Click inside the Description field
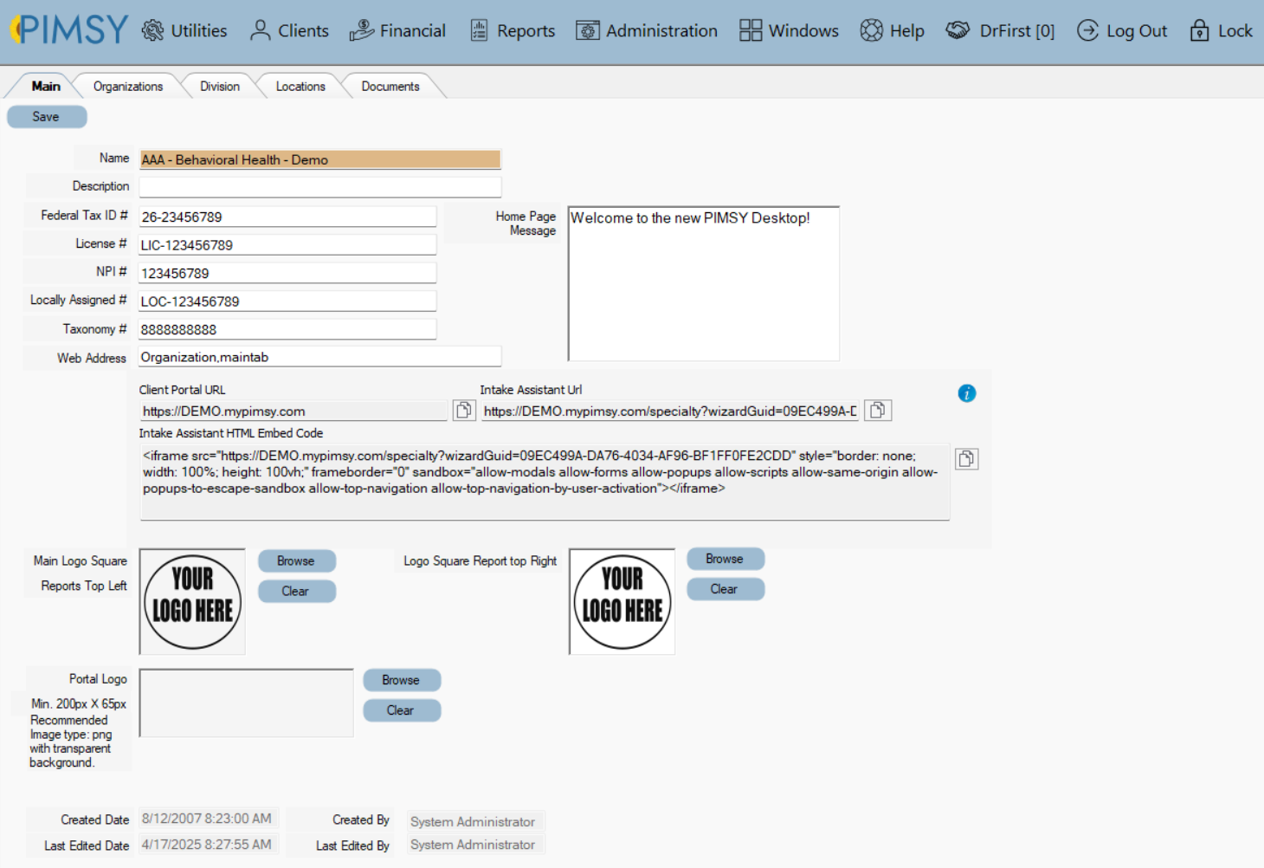Screen dimensions: 1264x868 click(x=319, y=186)
